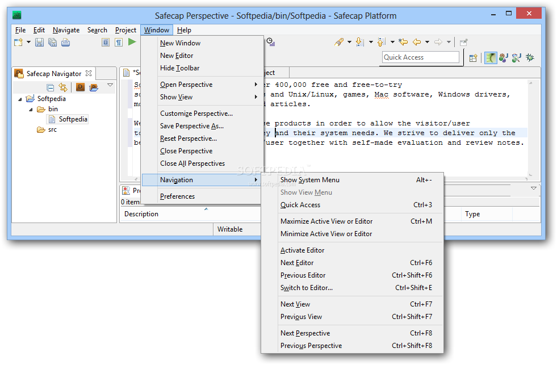The height and width of the screenshot is (365, 557).
Task: Open the Search menu
Action: [x=97, y=30]
